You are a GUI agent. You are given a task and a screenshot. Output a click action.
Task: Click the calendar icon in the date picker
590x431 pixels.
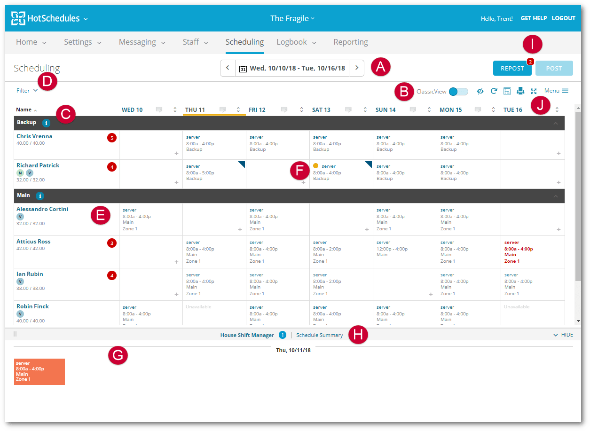(x=243, y=68)
